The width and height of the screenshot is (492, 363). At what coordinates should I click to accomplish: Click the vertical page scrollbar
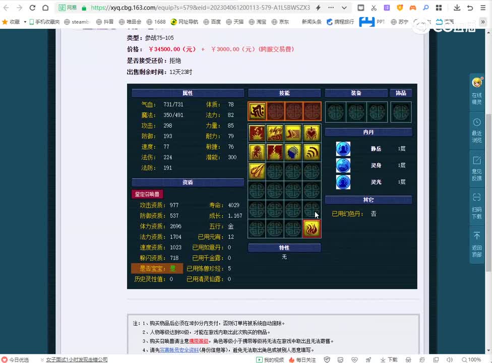488,192
